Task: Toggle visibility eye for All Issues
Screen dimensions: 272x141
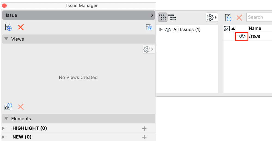Action: click(x=168, y=30)
